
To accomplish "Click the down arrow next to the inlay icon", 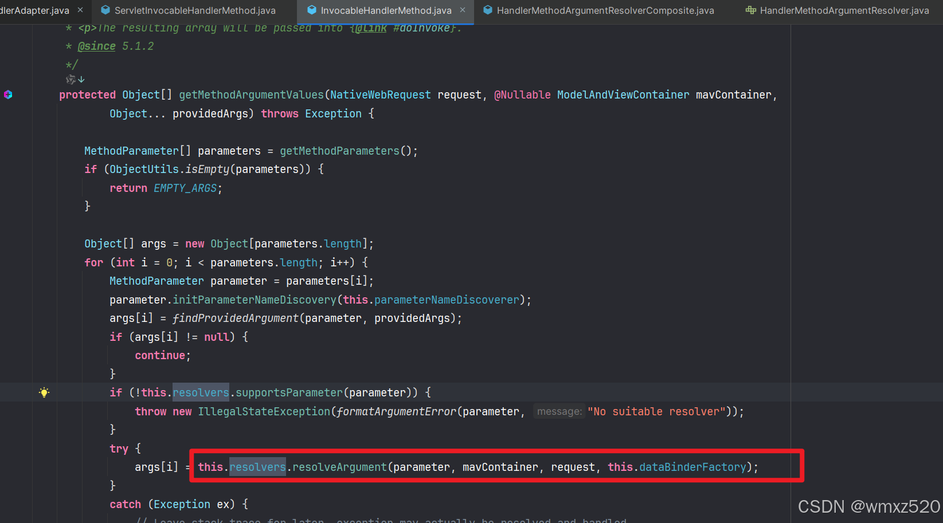I will click(81, 79).
